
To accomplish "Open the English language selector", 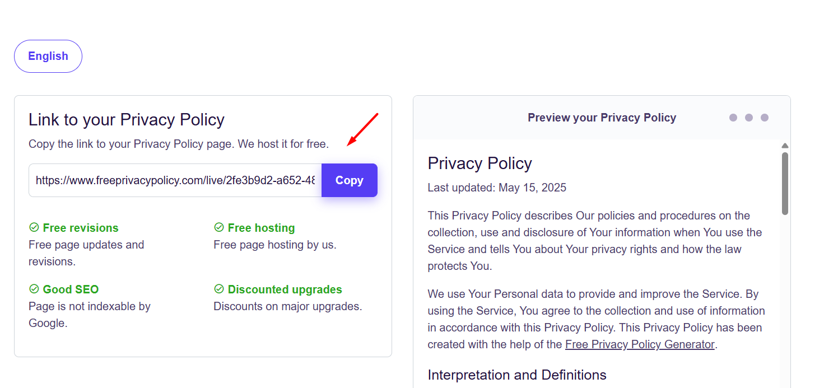I will (48, 56).
